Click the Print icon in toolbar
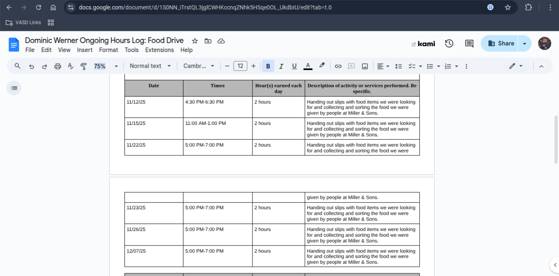 (58, 66)
